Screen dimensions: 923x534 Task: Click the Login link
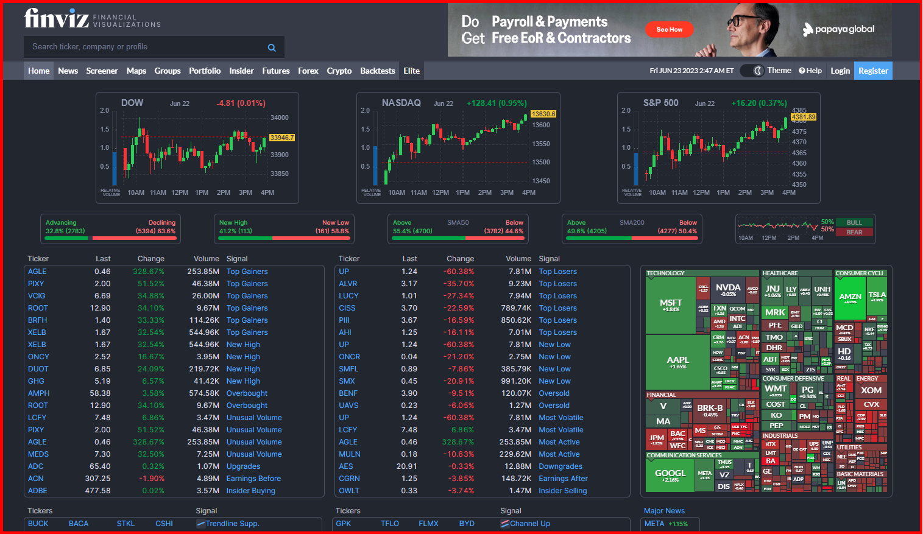click(x=840, y=70)
